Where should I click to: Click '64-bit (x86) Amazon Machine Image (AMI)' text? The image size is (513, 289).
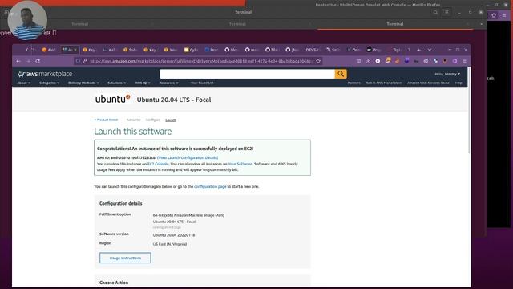188,215
